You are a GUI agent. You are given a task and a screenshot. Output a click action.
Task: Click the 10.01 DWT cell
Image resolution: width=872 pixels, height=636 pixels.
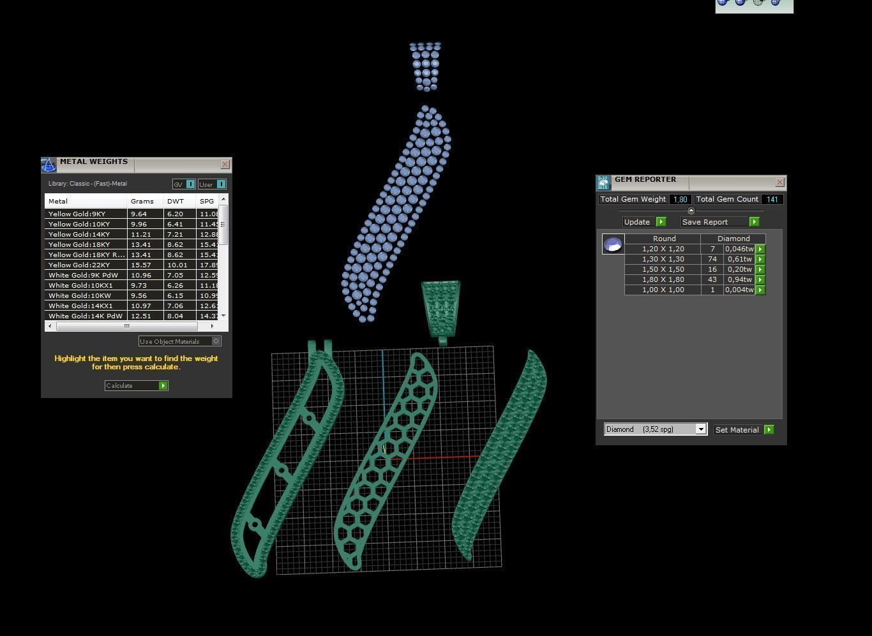[x=179, y=265]
